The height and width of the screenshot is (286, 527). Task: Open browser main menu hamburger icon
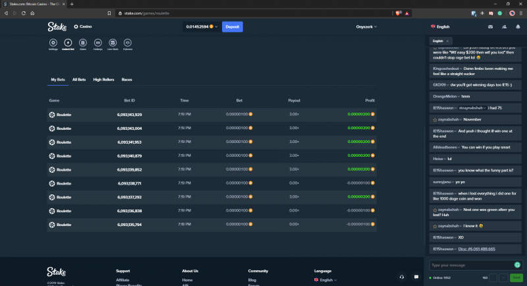click(521, 13)
